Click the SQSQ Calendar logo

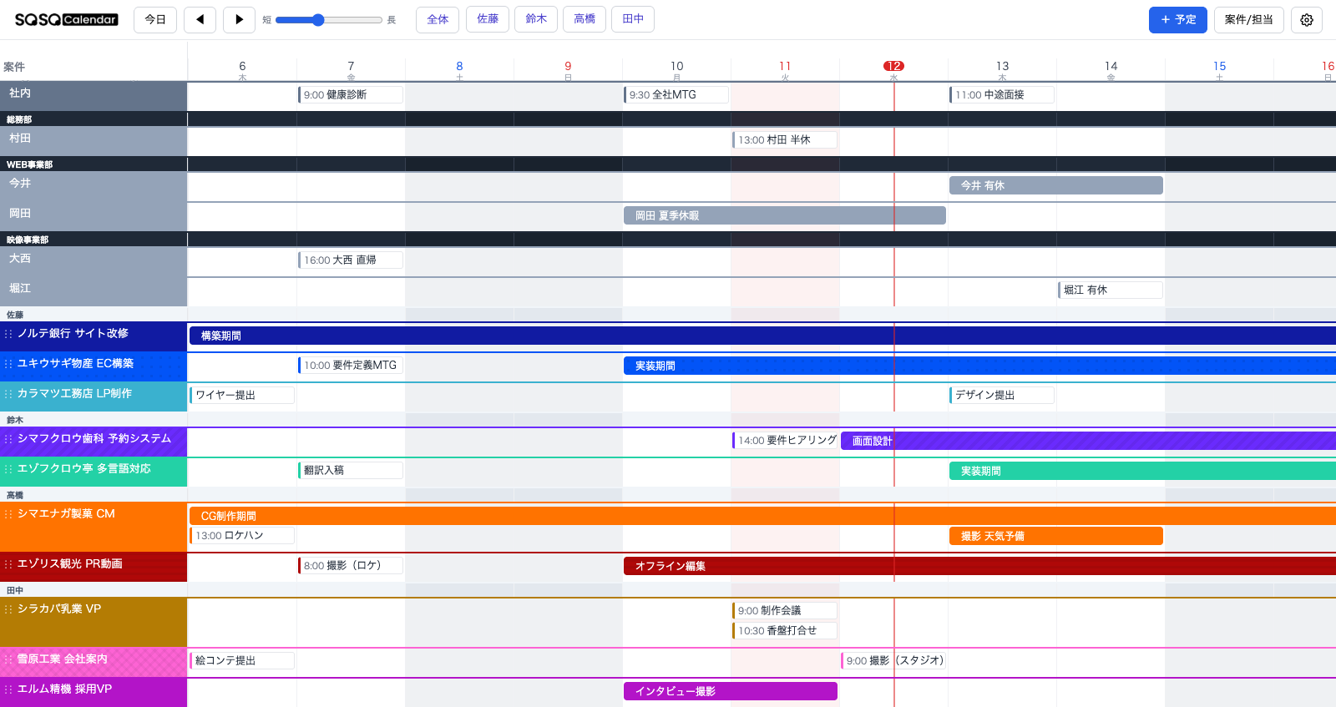point(66,19)
